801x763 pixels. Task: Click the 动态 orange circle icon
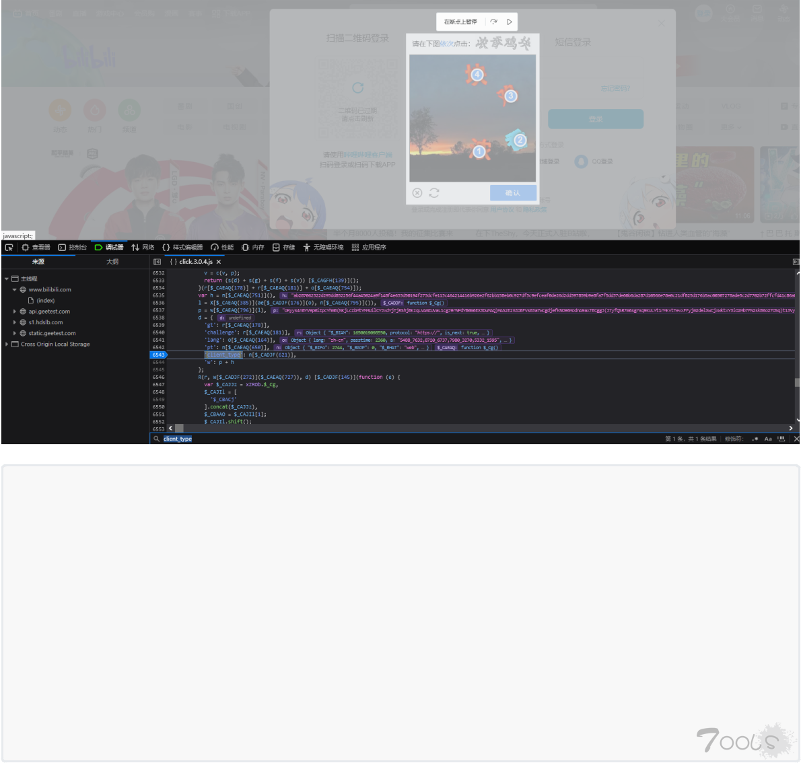coord(61,110)
